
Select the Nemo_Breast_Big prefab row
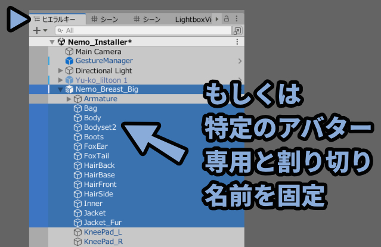[137, 89]
